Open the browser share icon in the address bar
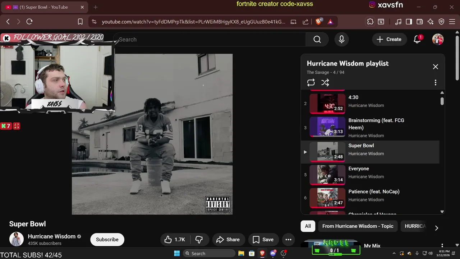Screen dimensions: 460x259 pyautogui.click(x=305, y=22)
